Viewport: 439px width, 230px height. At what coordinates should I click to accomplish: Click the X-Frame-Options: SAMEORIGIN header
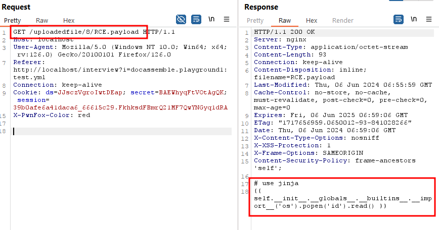tap(309, 153)
